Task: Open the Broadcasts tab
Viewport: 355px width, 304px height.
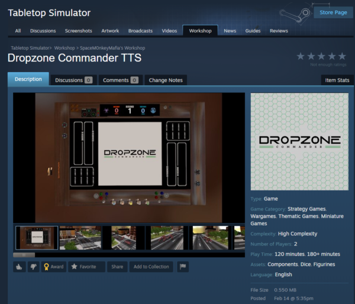Action: click(140, 31)
